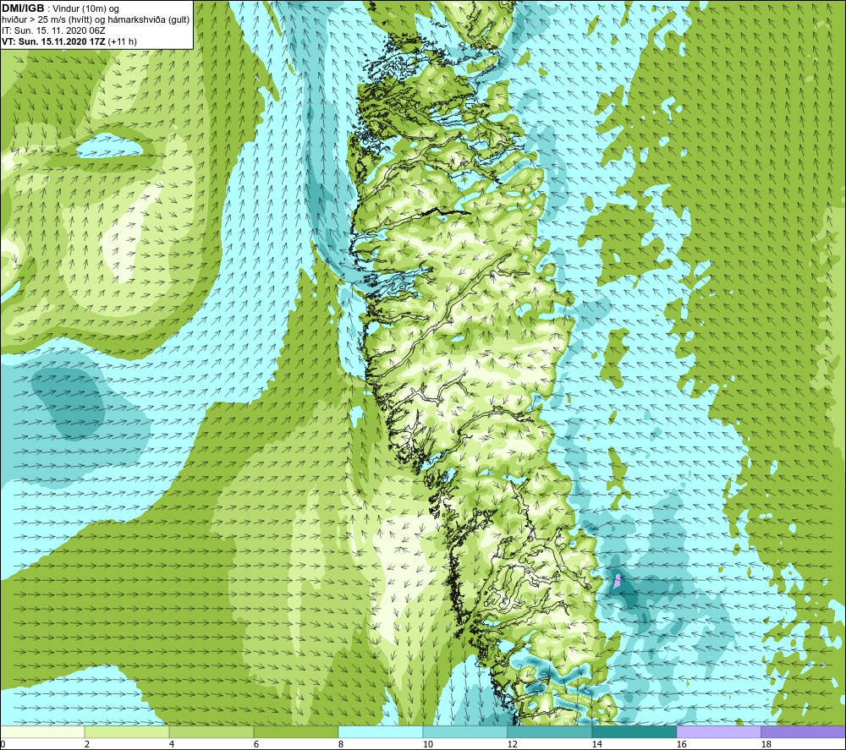The width and height of the screenshot is (846, 750).
Task: Click the scale label "4"
Action: [x=172, y=745]
